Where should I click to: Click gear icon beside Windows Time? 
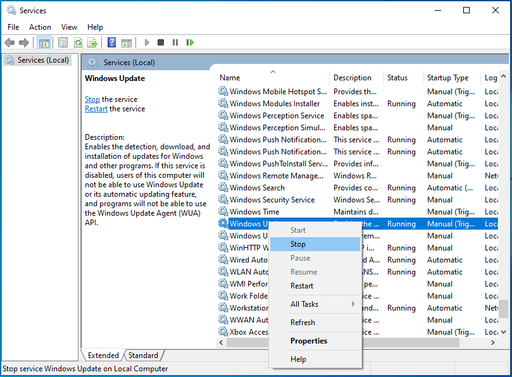point(223,211)
